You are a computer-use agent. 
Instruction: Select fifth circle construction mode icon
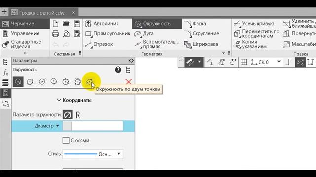(66, 82)
